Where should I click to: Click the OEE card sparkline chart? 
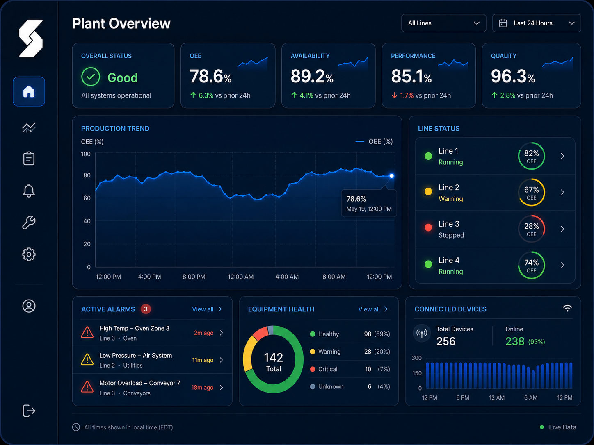pos(252,64)
